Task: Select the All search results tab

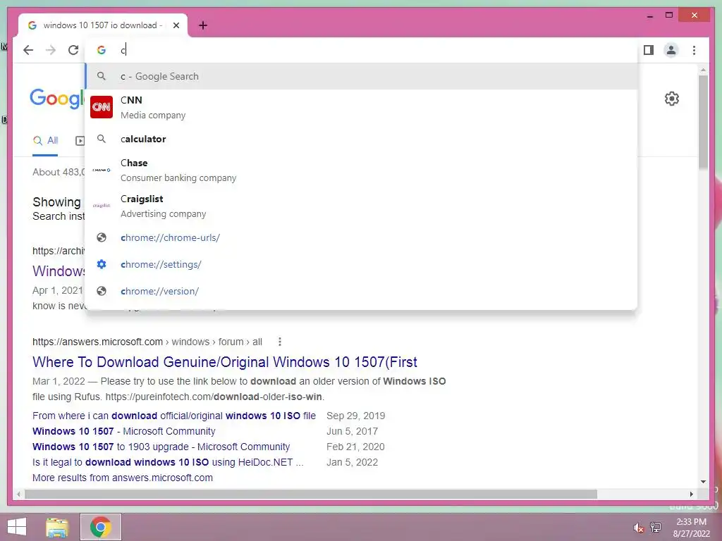Action: click(46, 141)
